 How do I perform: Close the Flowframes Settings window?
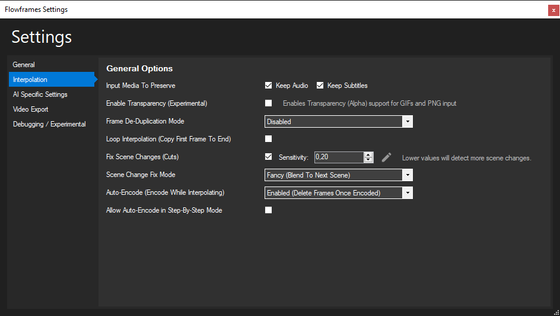[x=553, y=10]
